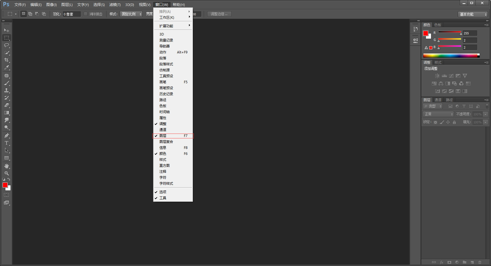The image size is (491, 266).
Task: Switch to the 色板 tab
Action: tap(438, 25)
